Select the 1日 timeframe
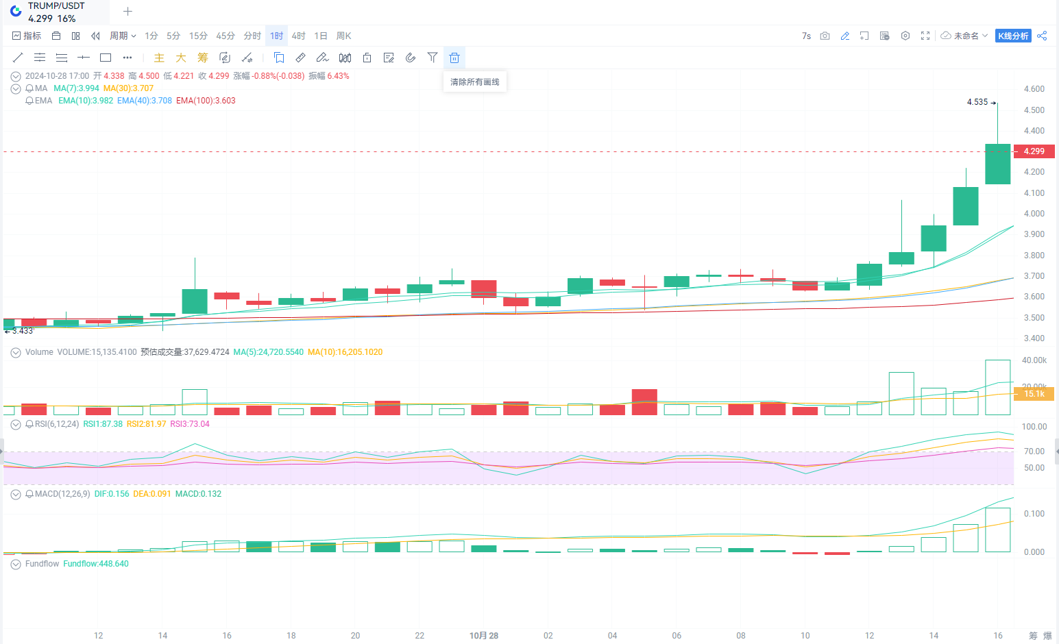This screenshot has height=644, width=1059. (321, 36)
